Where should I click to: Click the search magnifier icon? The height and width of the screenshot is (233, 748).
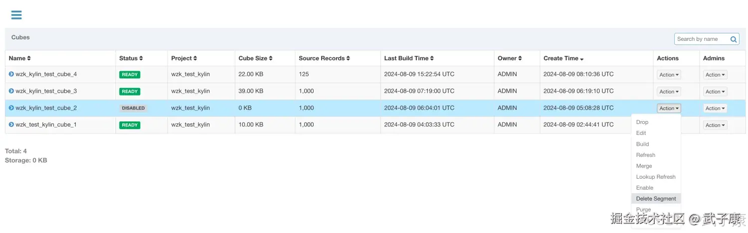point(734,39)
